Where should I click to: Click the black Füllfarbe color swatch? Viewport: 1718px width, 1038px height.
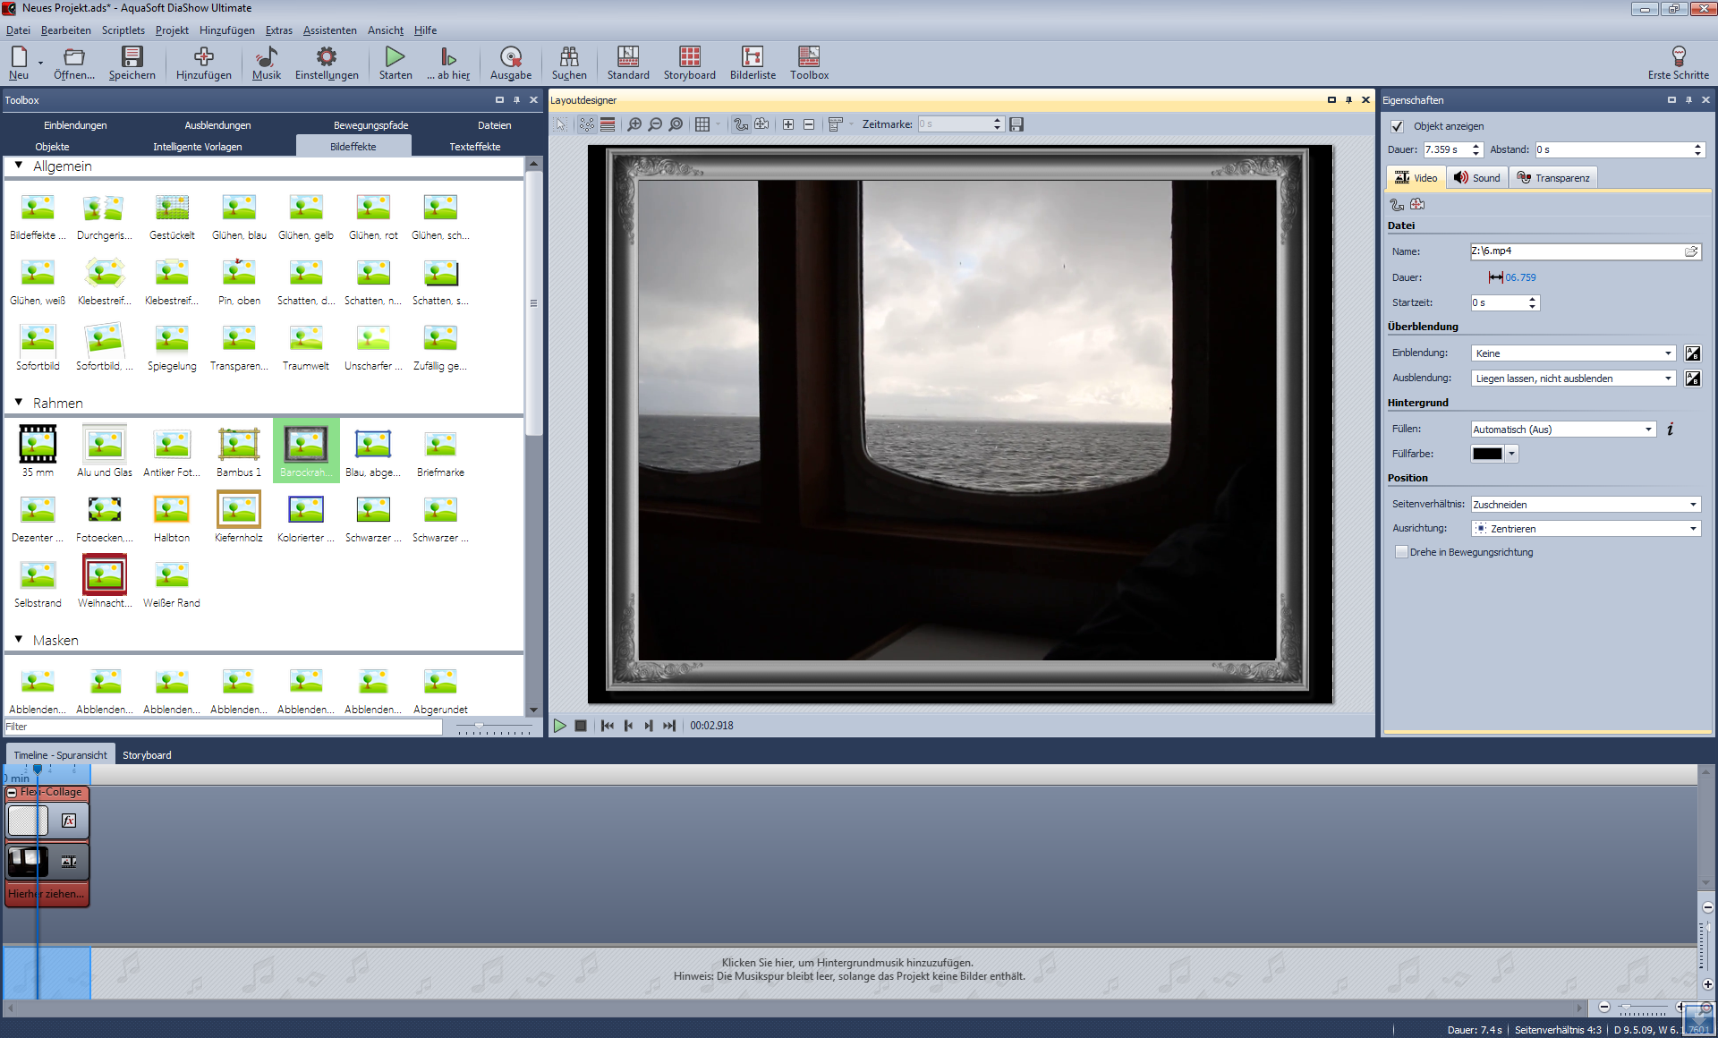(1487, 454)
